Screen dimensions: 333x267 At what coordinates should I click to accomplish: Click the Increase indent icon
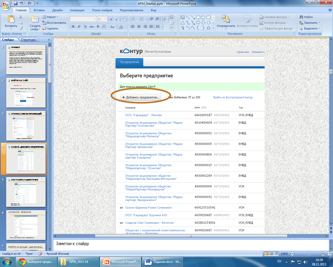pyautogui.click(x=157, y=19)
